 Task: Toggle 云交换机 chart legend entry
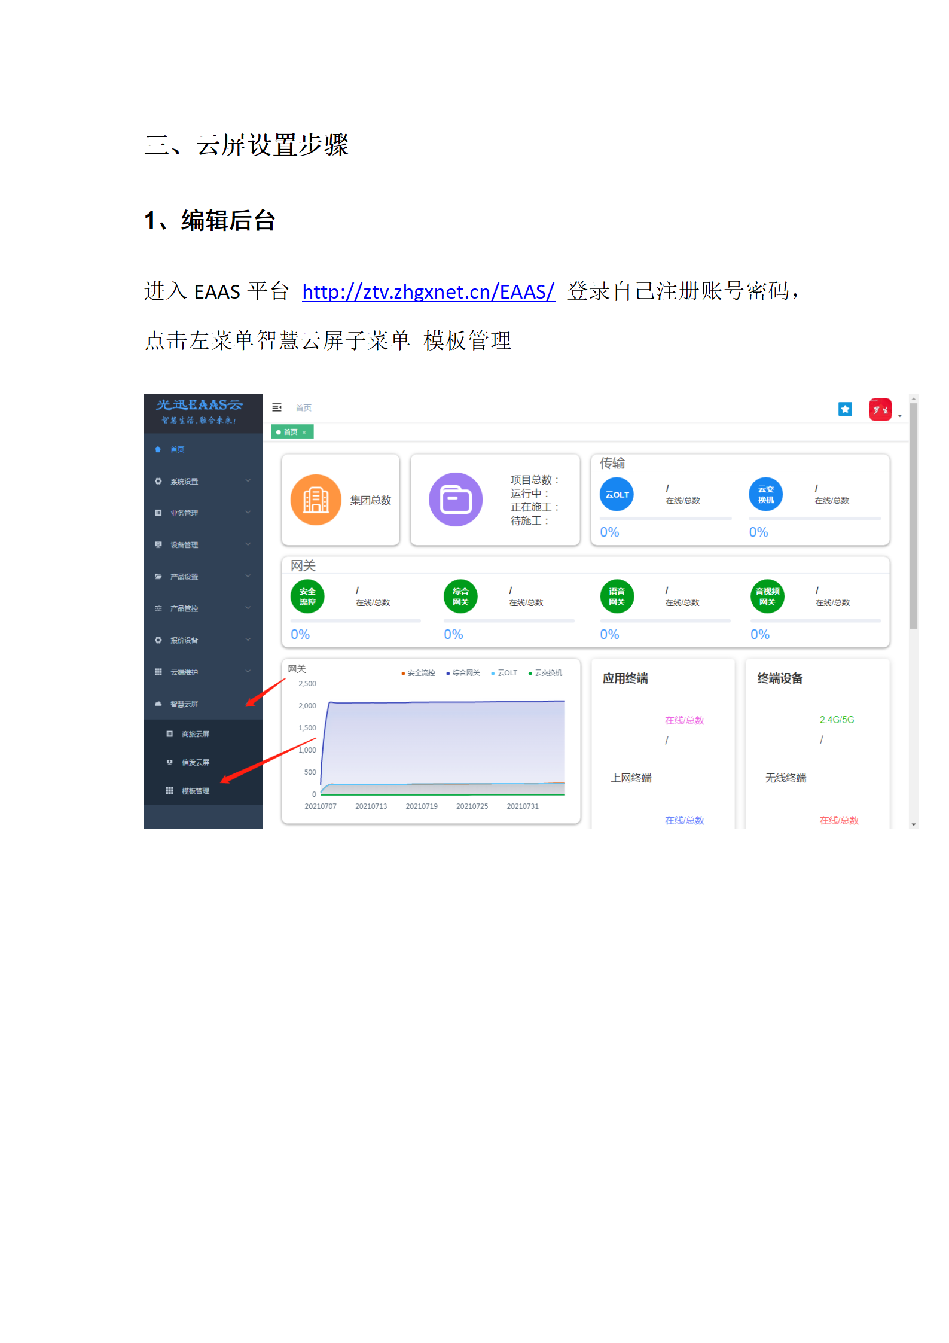[545, 673]
